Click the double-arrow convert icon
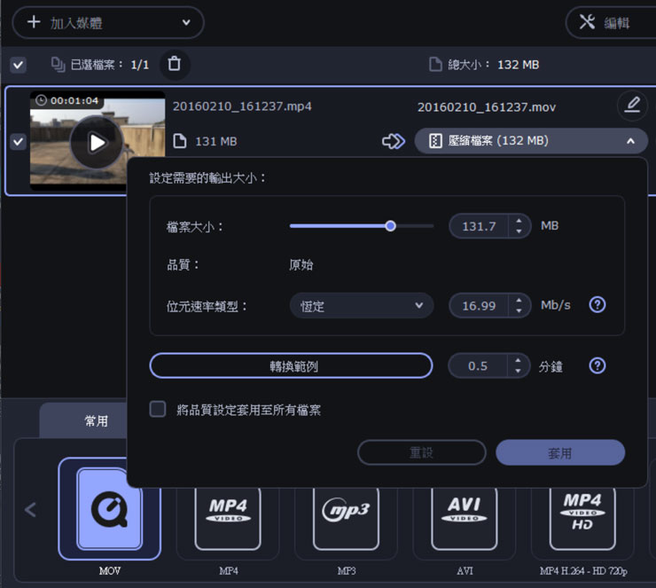Viewport: 656px width, 588px height. [394, 141]
